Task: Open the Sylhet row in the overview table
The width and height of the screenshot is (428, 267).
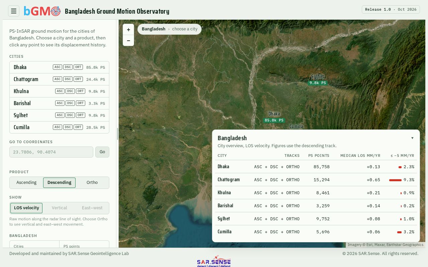Action: 316,219
